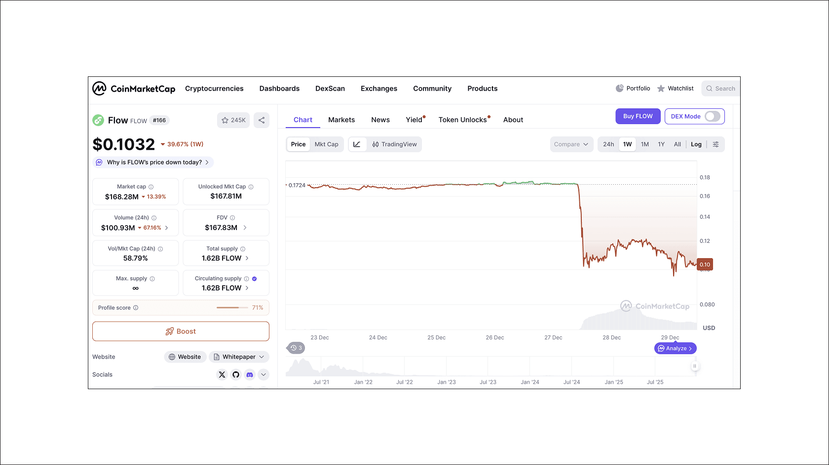The image size is (829, 465).
Task: Expand the extra socials chevron
Action: pos(264,374)
